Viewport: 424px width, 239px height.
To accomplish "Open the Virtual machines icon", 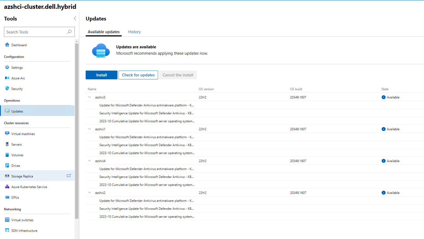I will pos(7,134).
